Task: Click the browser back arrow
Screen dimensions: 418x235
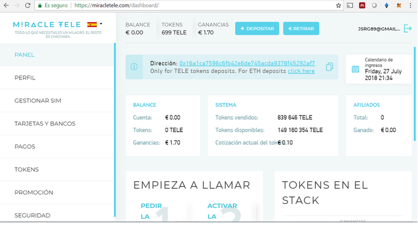Action: [6, 5]
